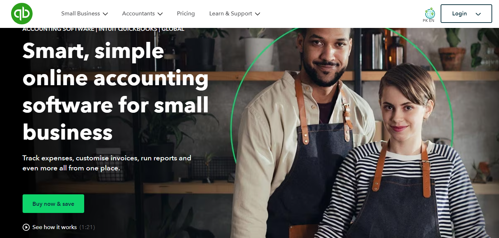Viewport: 499px width, 238px height.
Task: Open the Small Business menu
Action: (x=85, y=14)
